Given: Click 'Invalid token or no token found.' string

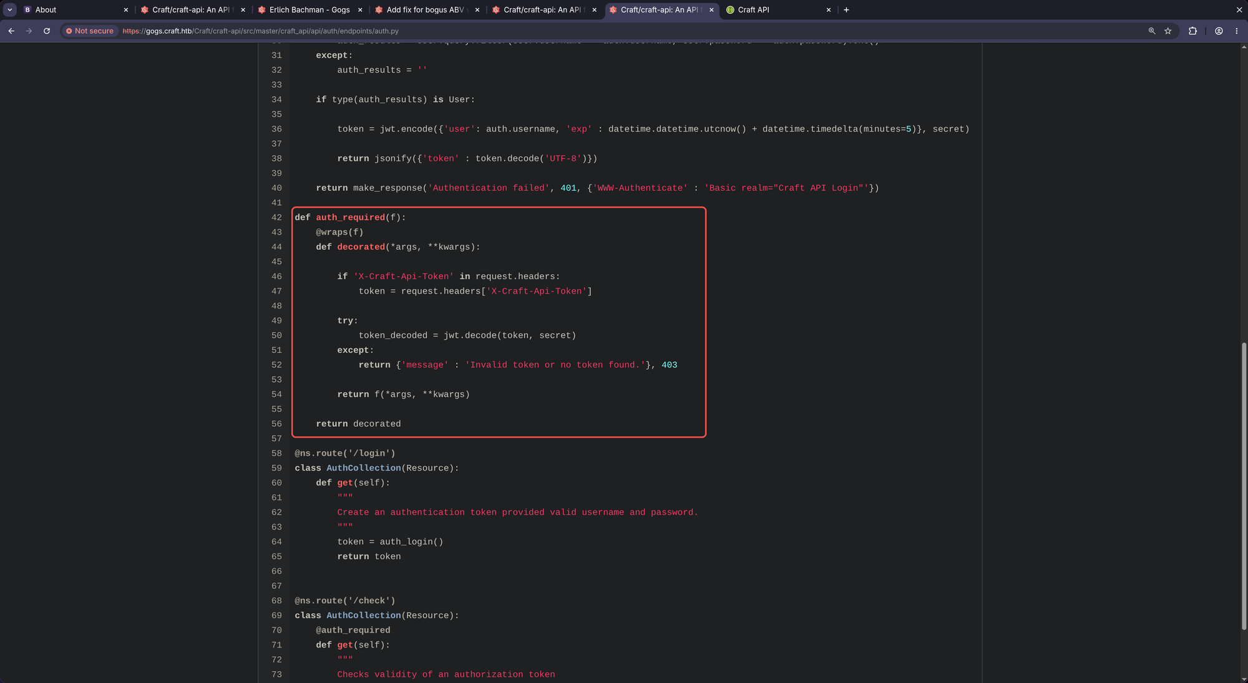Looking at the screenshot, I should coord(555,365).
